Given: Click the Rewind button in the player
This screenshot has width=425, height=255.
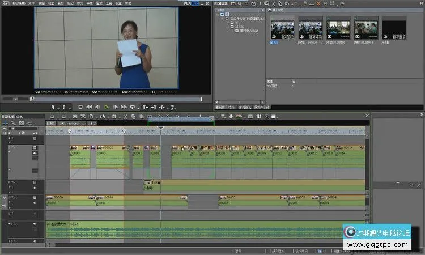Looking at the screenshot, I should tap(89, 107).
